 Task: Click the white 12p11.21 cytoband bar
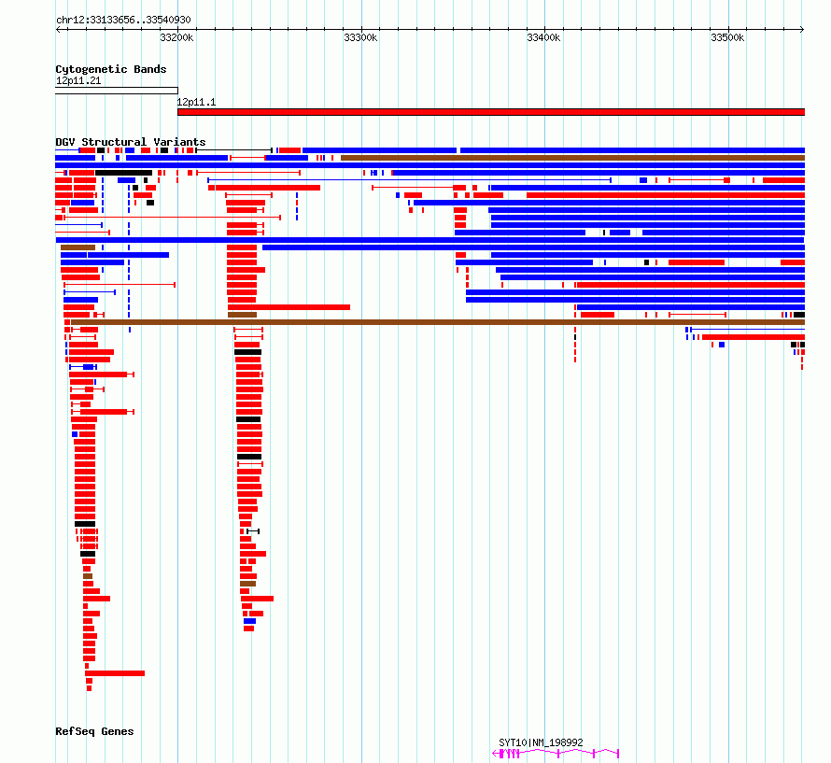pyautogui.click(x=117, y=91)
